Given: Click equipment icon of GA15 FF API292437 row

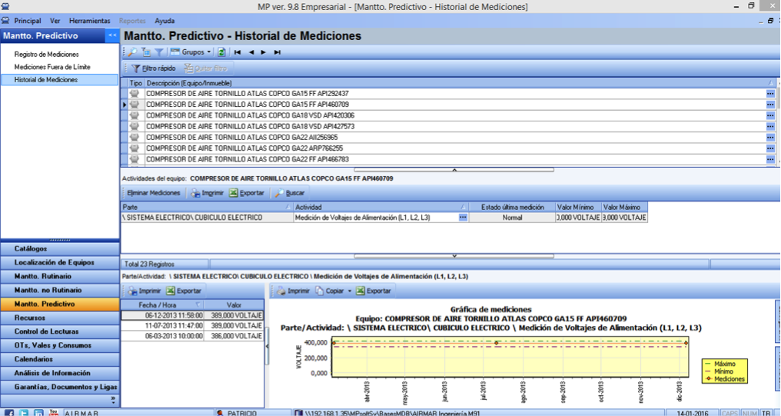Looking at the screenshot, I should point(135,94).
